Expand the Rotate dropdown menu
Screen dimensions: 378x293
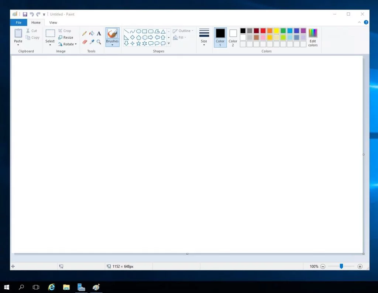coord(67,44)
